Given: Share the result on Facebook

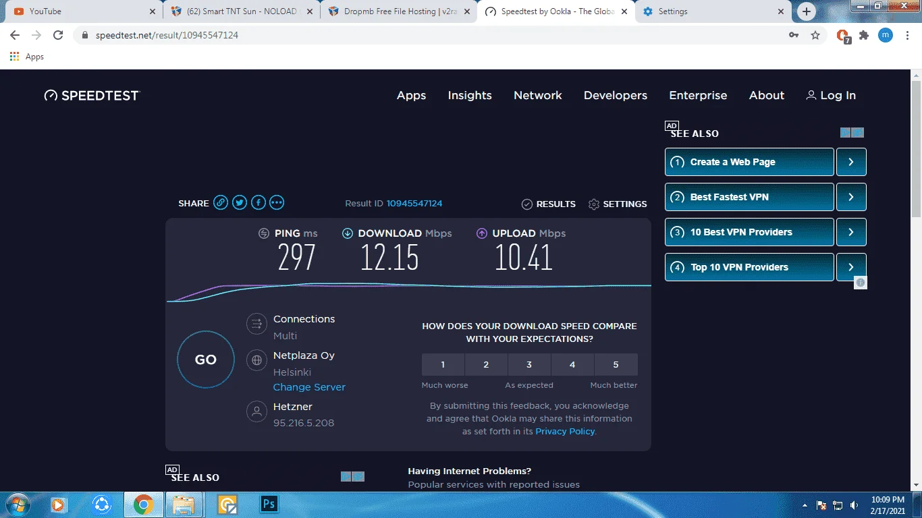Looking at the screenshot, I should [259, 202].
